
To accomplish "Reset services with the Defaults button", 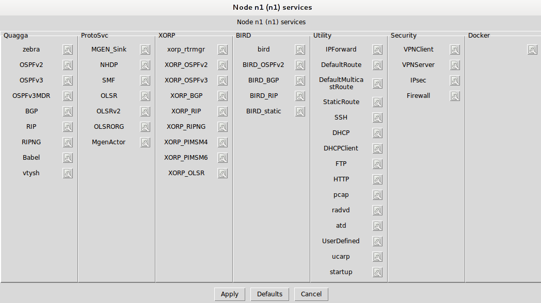I will point(270,294).
